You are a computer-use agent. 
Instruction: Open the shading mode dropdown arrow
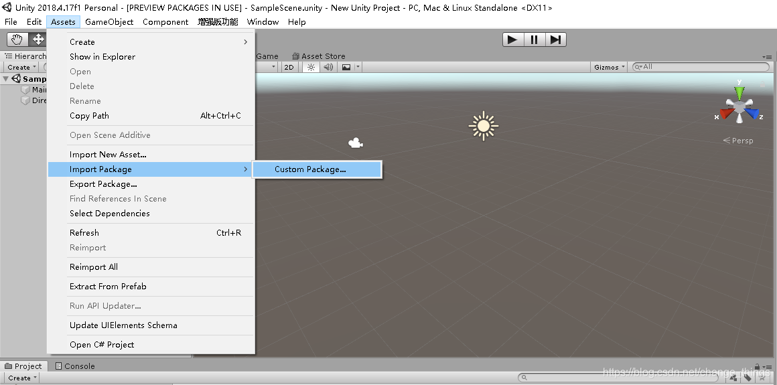[x=273, y=67]
